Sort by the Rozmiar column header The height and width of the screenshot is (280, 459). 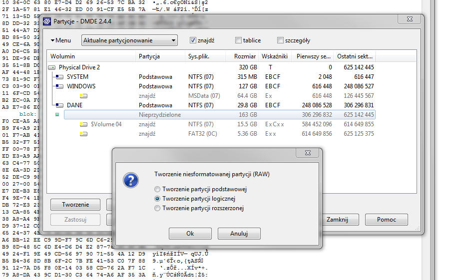tap(243, 56)
